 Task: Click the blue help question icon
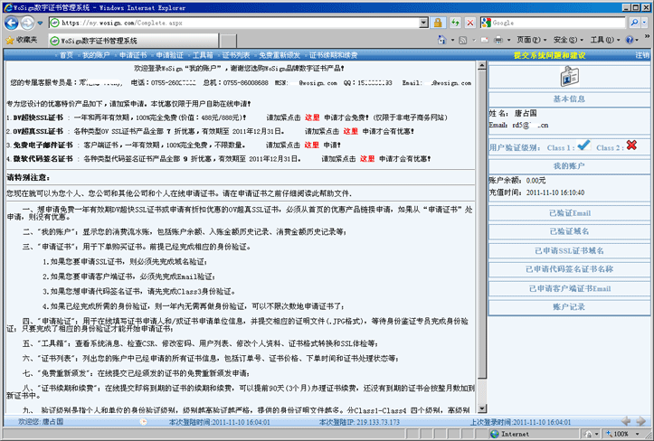pos(630,40)
